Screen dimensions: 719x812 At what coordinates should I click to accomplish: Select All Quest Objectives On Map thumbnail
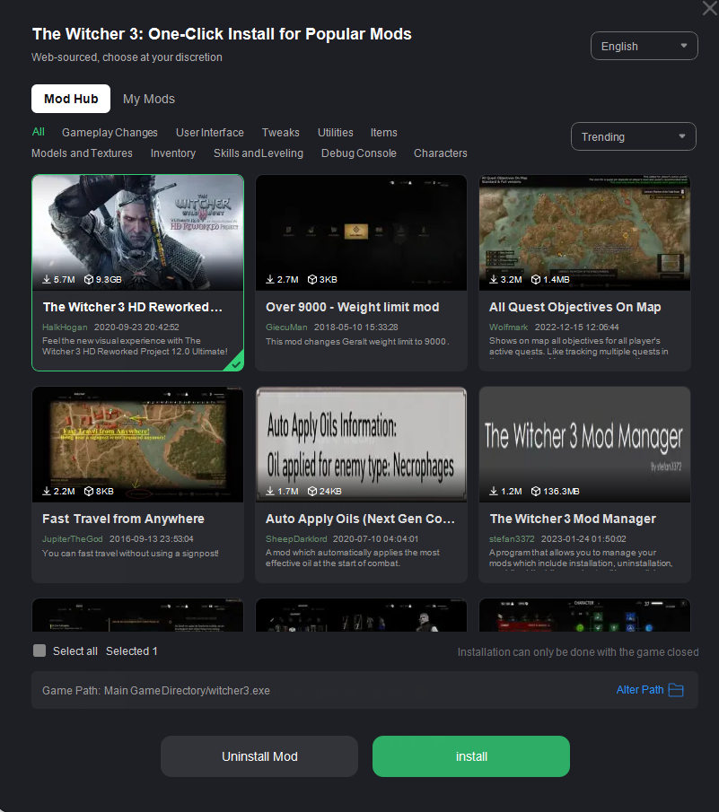(x=585, y=233)
